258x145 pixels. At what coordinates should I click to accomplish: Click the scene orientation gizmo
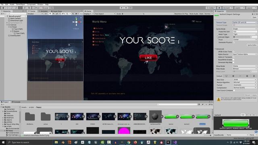(x=76, y=22)
